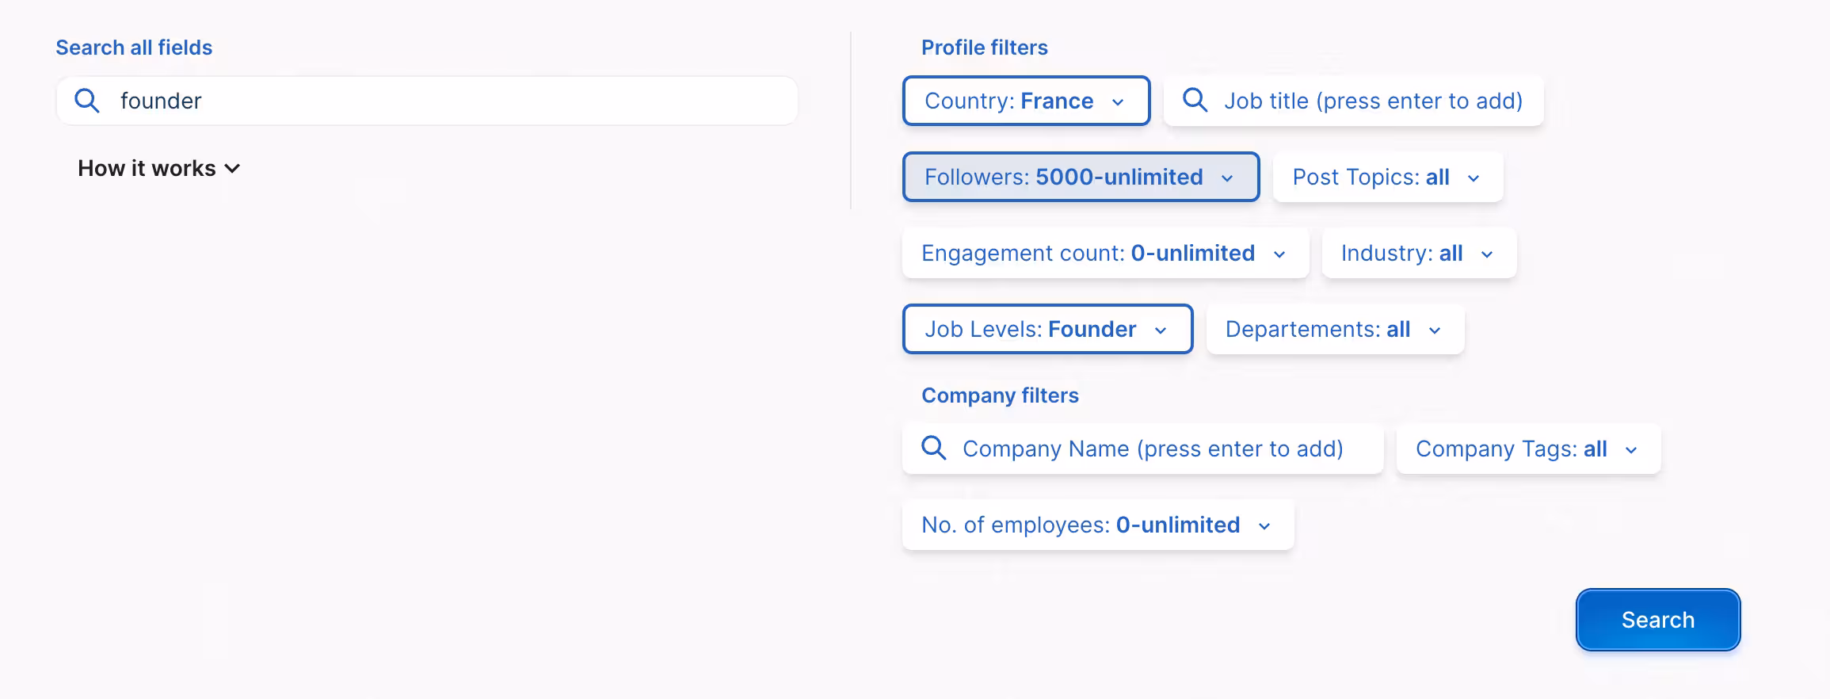Screen dimensions: 1830x699
Task: Click the magnifier icon beside Company Name
Action: (x=934, y=449)
